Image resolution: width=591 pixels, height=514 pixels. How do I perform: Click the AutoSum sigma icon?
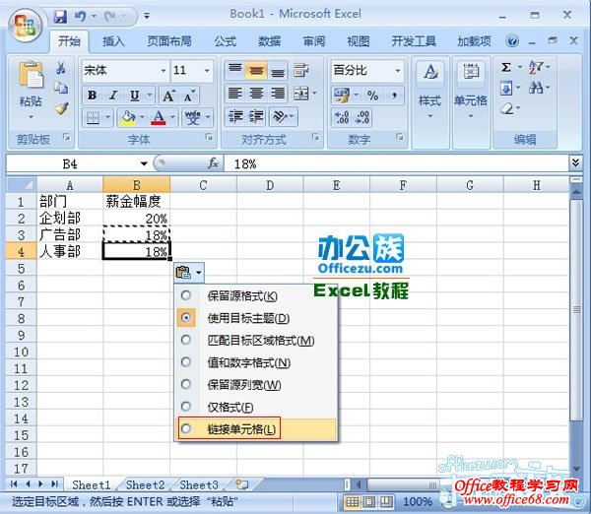(x=506, y=68)
